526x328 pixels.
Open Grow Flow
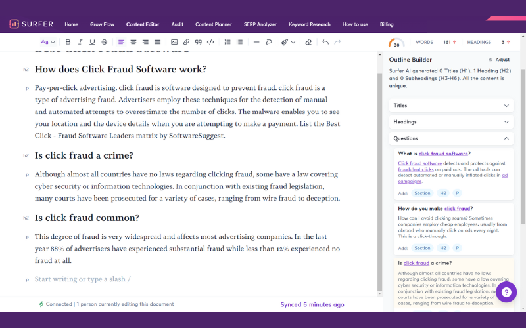pos(102,24)
